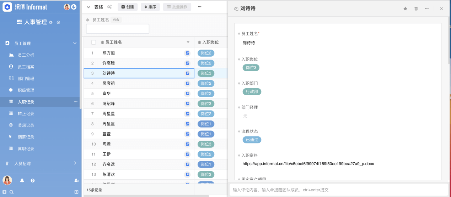
Task: Open view settings gears beside 表格
Action: 109,7
